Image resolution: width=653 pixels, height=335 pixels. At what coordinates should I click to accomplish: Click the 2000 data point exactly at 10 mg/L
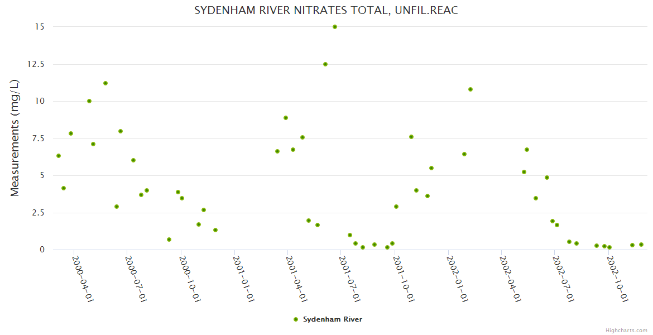[x=89, y=101]
